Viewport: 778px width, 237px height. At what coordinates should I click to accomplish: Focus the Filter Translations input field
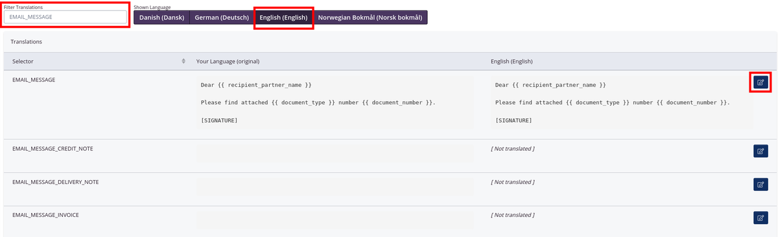[65, 17]
